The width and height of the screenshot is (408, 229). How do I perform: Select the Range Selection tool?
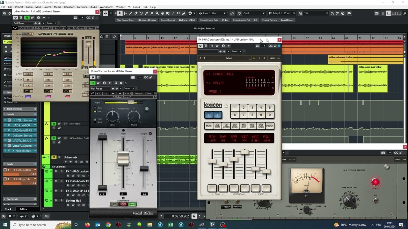(x=125, y=13)
